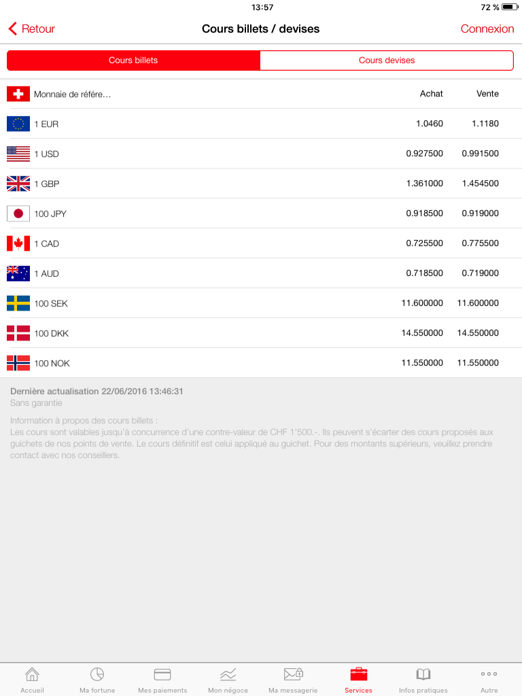
Task: Tap the Swiss flag reference currency
Action: tap(18, 94)
